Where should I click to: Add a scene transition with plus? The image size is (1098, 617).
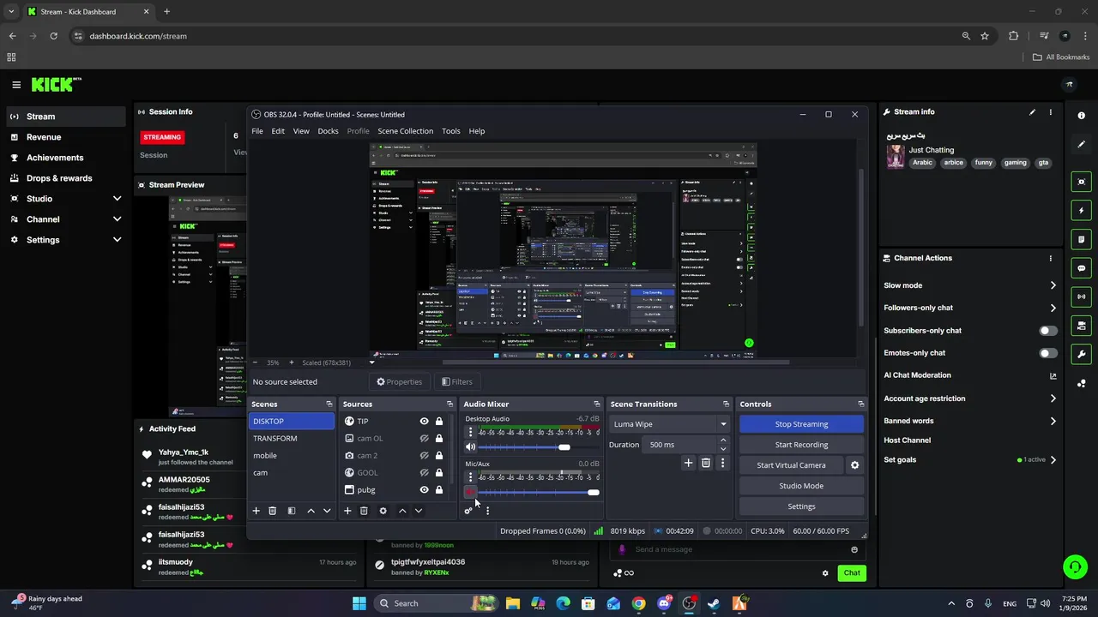[x=688, y=463]
